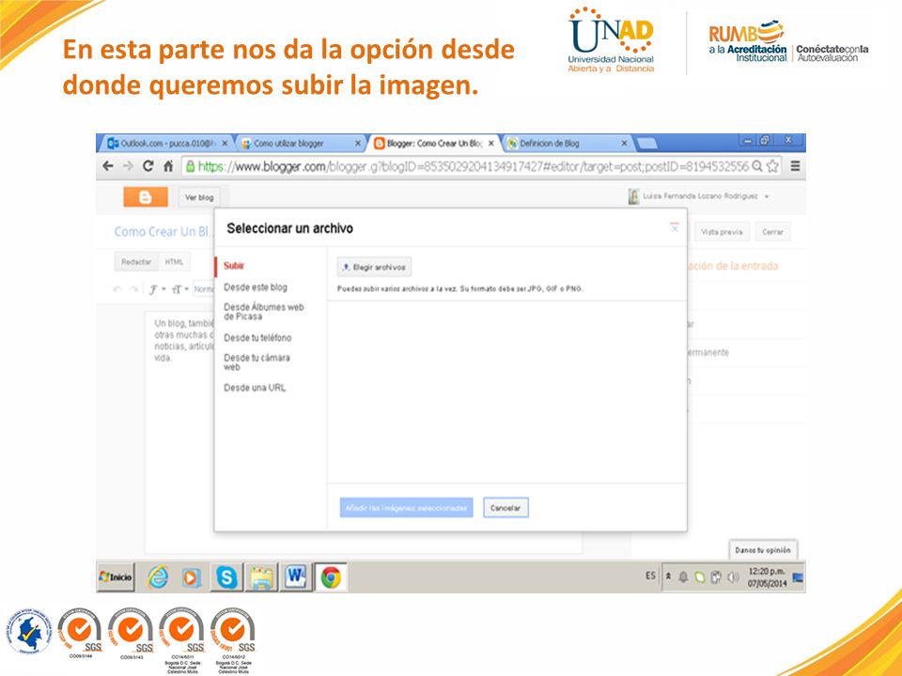Open the font family dropdown in the editor
Viewport: 902px width, 676px height.
158,289
